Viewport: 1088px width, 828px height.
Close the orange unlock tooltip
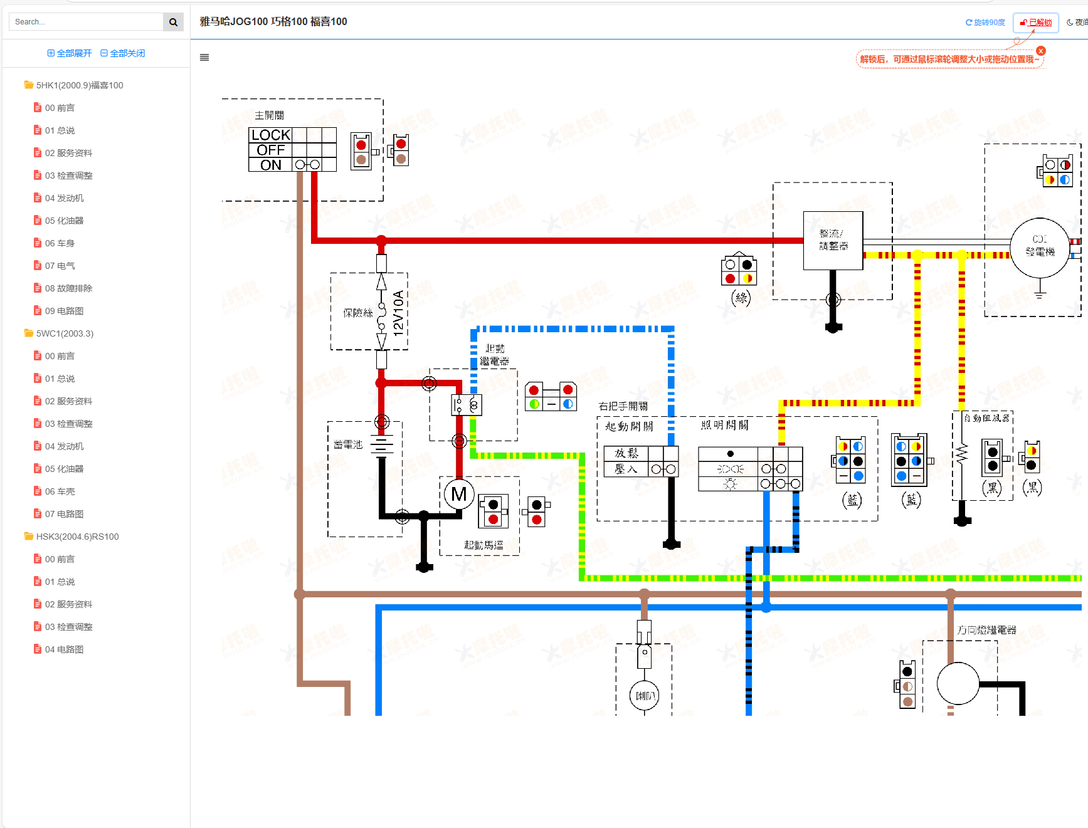pos(1041,51)
